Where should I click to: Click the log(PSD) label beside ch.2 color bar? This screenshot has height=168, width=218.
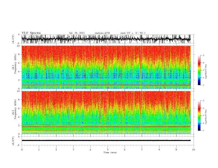point(206,117)
